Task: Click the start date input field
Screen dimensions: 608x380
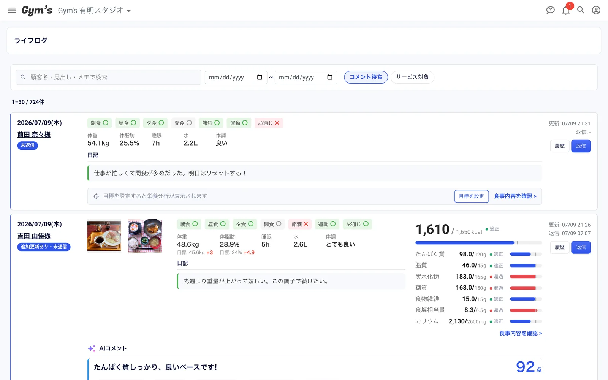Action: coord(236,78)
